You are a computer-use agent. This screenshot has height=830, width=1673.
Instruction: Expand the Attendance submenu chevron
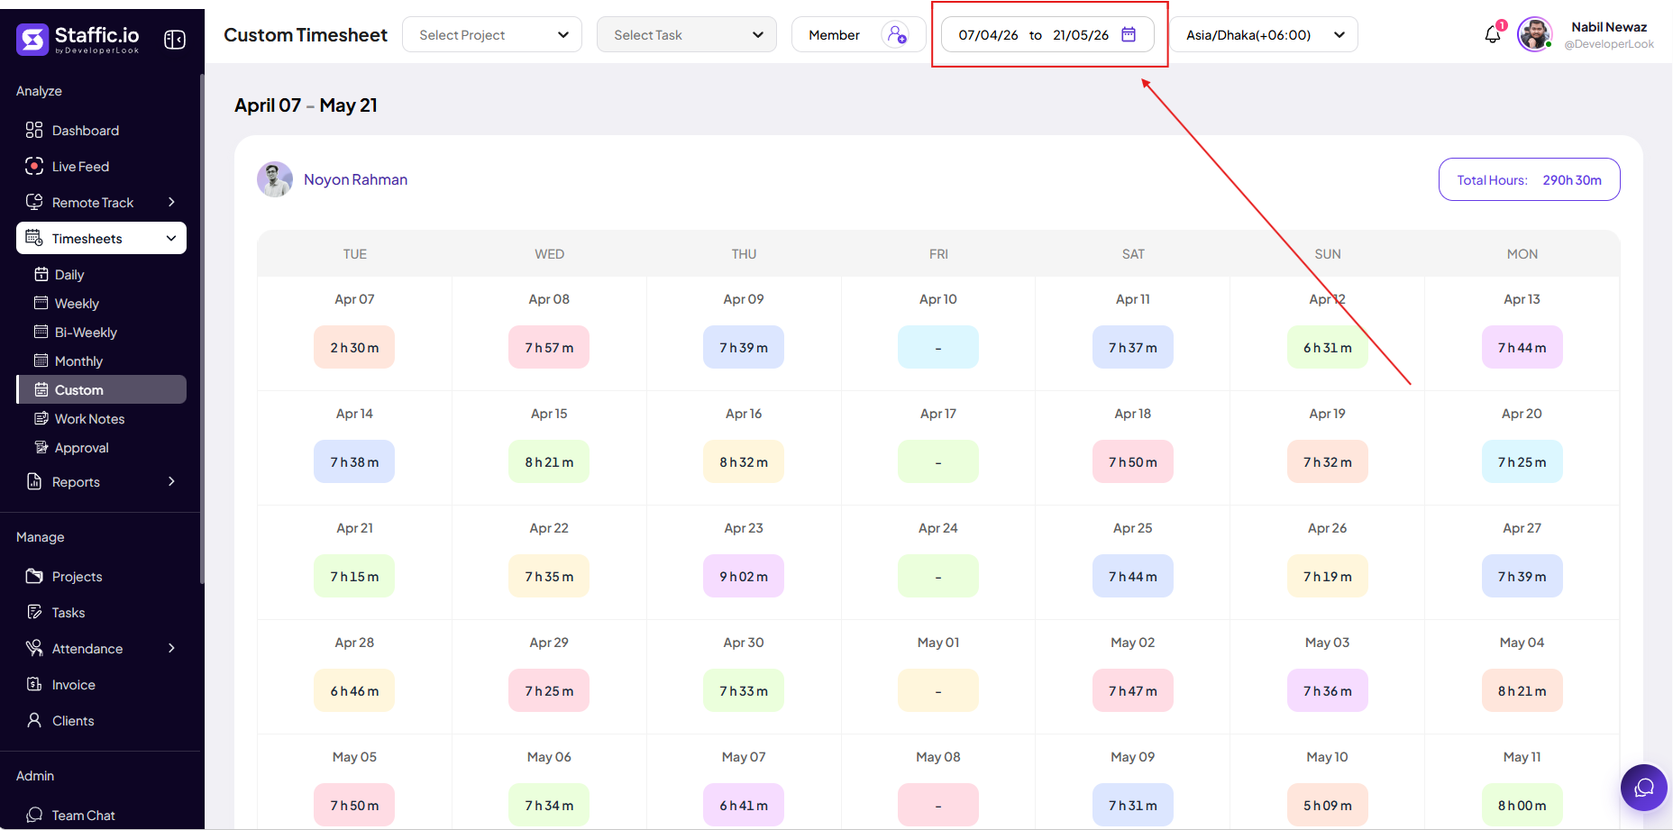point(171,648)
